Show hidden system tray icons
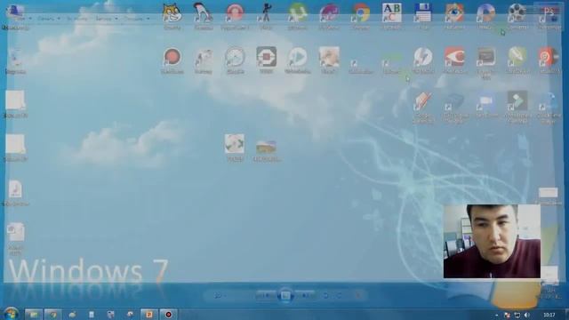569x320 pixels. pyautogui.click(x=497, y=315)
